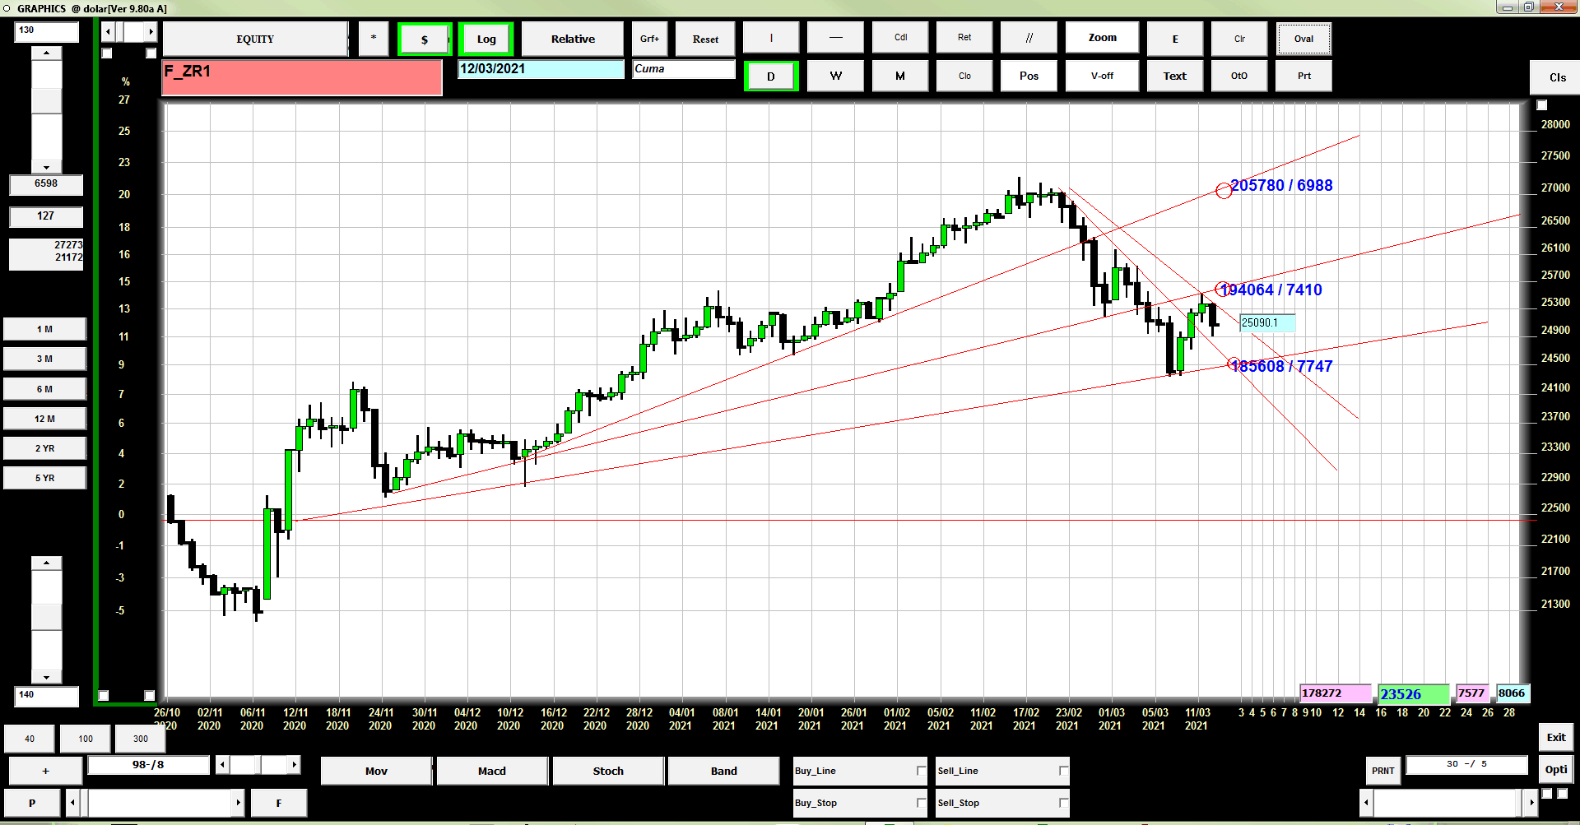The height and width of the screenshot is (825, 1580).
Task: Click the Cdl candle tool button
Action: click(x=900, y=38)
